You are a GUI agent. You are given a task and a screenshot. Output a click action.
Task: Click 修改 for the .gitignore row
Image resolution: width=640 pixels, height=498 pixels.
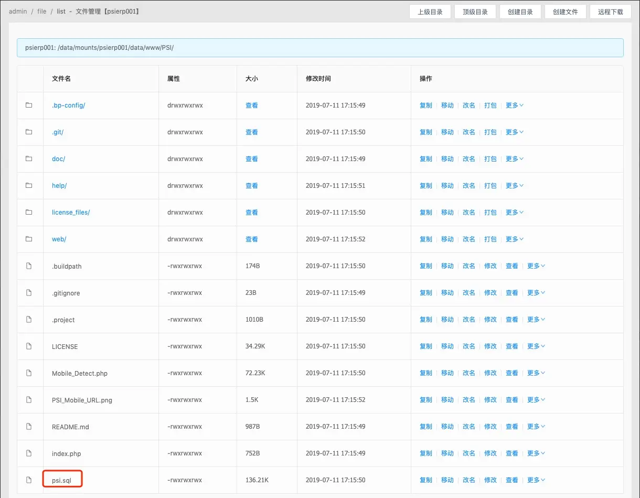pos(490,293)
